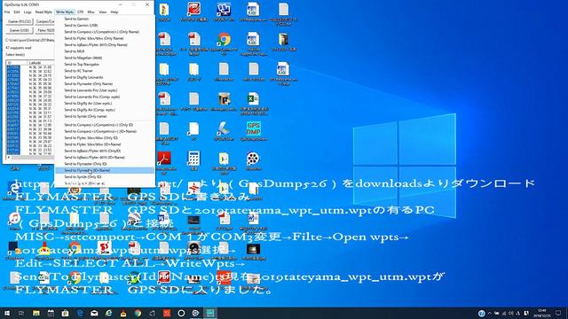
Task: Open the Read Wpts menu
Action: click(x=43, y=12)
